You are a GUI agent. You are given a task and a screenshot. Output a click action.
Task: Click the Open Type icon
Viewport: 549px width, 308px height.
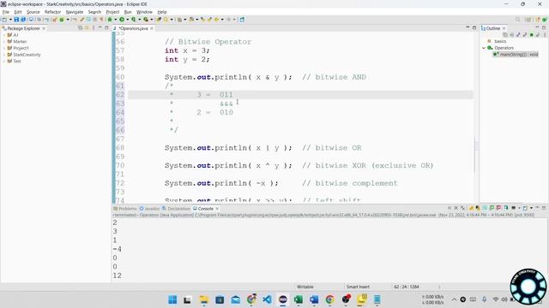click(x=159, y=20)
